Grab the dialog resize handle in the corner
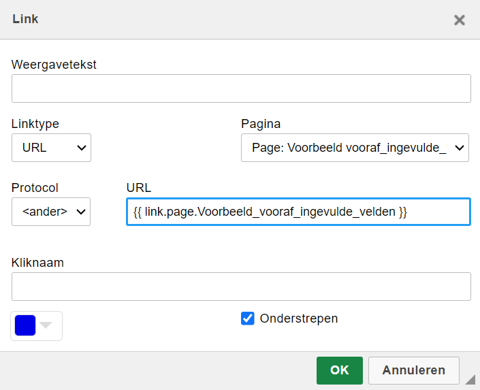 click(x=470, y=378)
